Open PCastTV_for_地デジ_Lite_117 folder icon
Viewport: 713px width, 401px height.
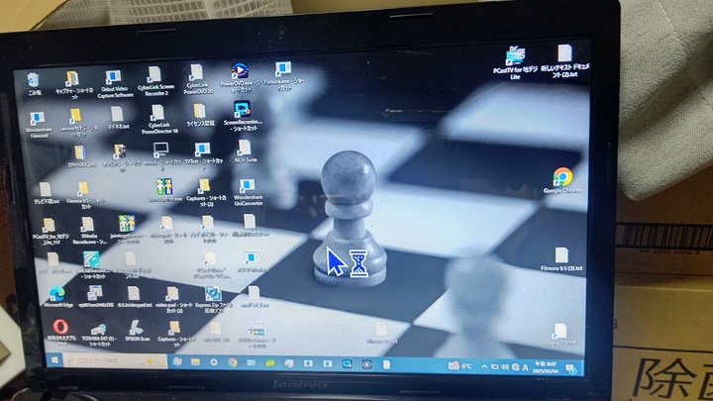(51, 232)
